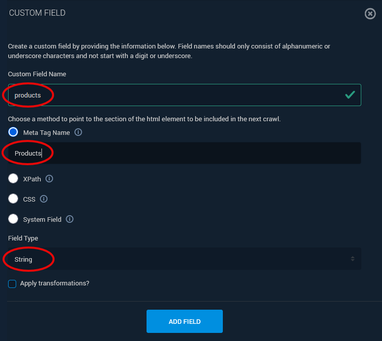Choose the XPath radio option
The height and width of the screenshot is (341, 382).
point(14,179)
